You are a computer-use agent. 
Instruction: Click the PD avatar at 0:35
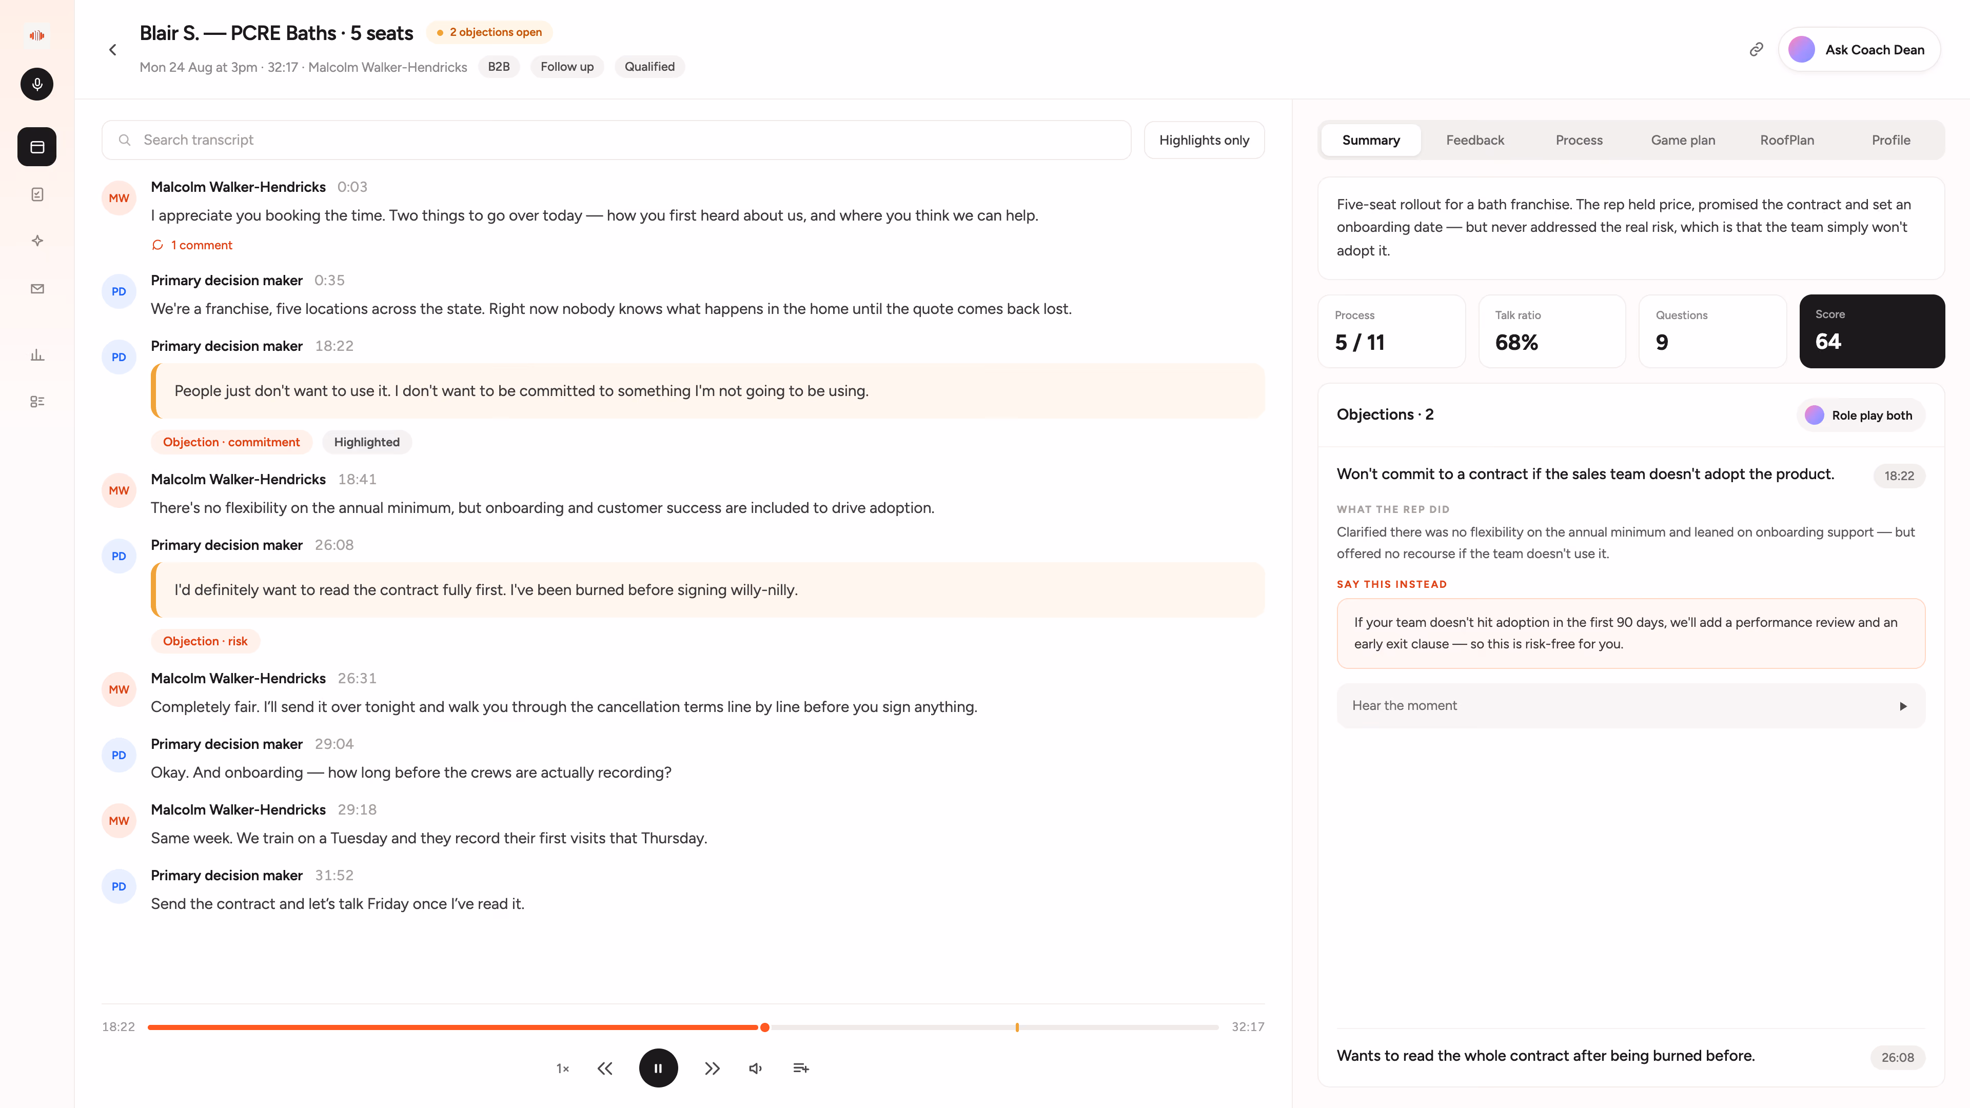point(119,291)
